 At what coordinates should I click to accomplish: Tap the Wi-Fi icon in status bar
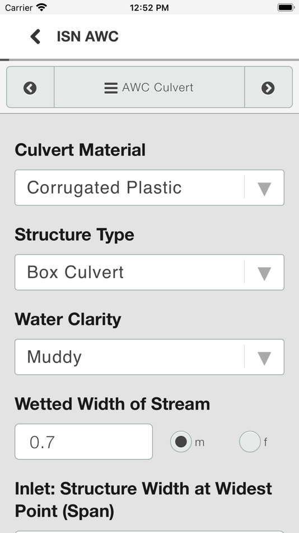[x=42, y=7]
